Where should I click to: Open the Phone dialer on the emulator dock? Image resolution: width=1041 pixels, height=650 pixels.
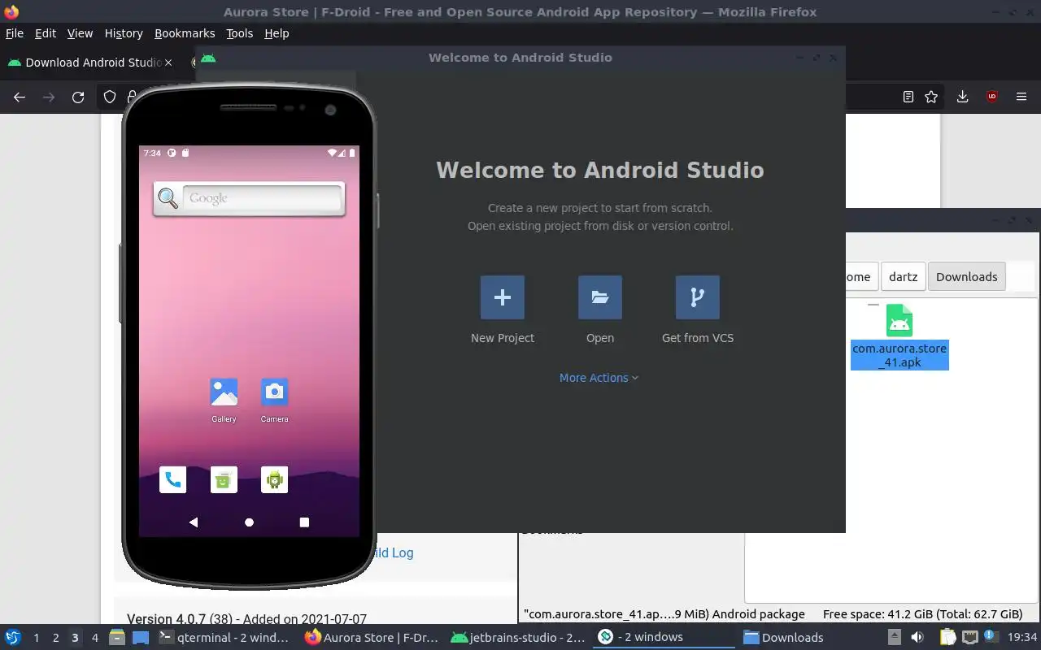[x=172, y=479]
